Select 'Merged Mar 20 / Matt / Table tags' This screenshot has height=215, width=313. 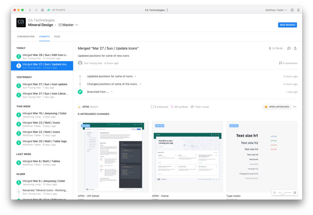pos(42,143)
